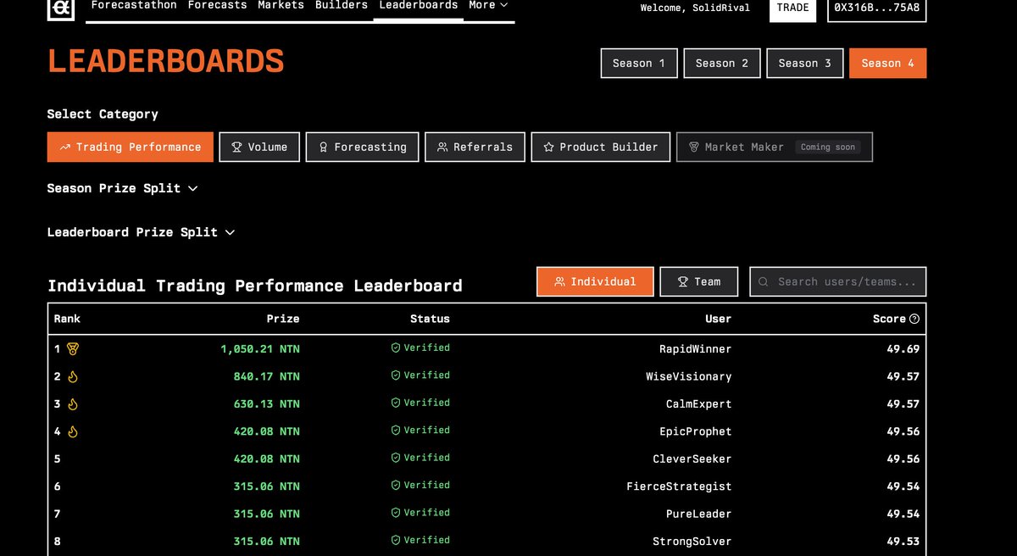Click RapidWinner's verified shield icon
The height and width of the screenshot is (556, 1017).
click(x=395, y=347)
